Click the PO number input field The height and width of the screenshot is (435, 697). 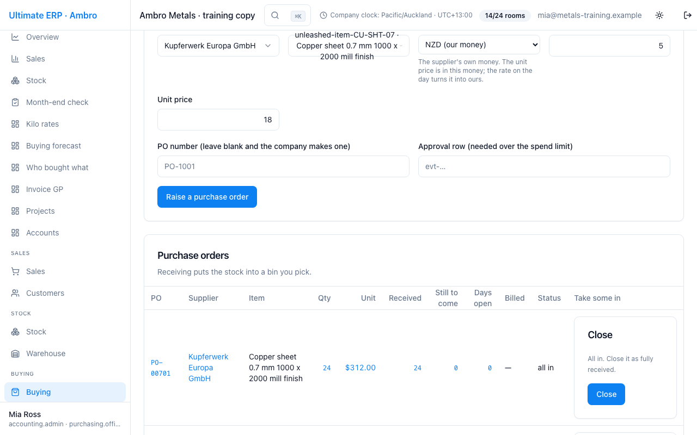283,166
